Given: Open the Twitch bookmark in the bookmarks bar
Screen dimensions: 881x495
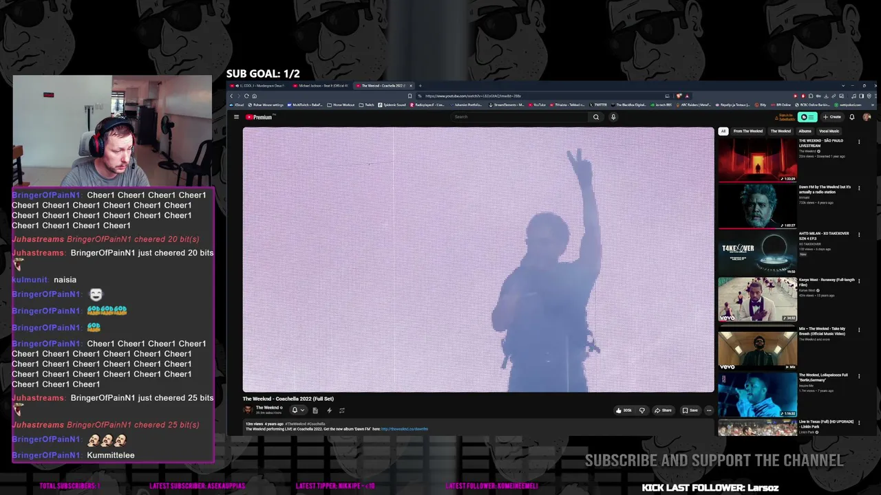Looking at the screenshot, I should tap(368, 105).
